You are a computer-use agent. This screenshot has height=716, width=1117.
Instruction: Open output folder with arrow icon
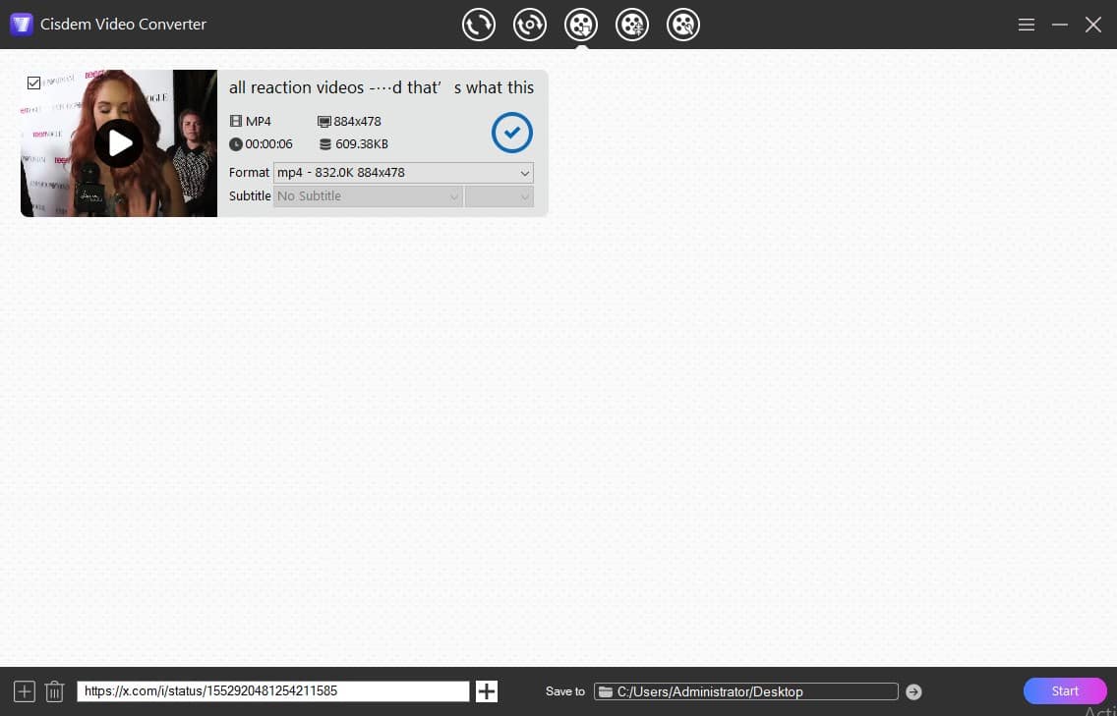tap(913, 691)
